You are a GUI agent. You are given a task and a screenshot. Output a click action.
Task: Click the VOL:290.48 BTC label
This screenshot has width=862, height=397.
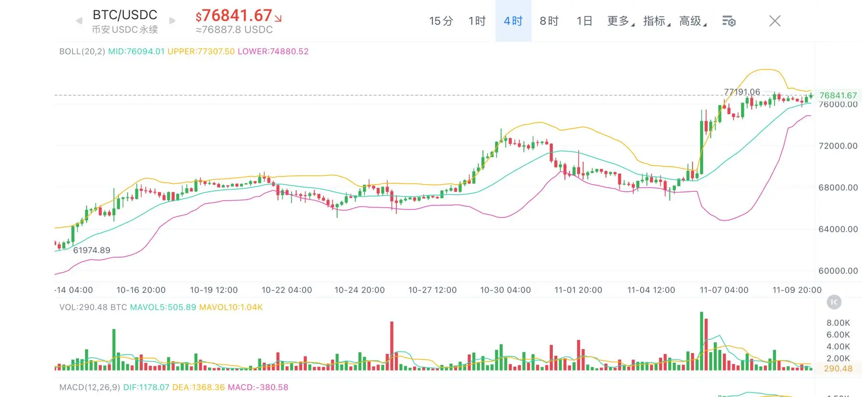pos(93,307)
